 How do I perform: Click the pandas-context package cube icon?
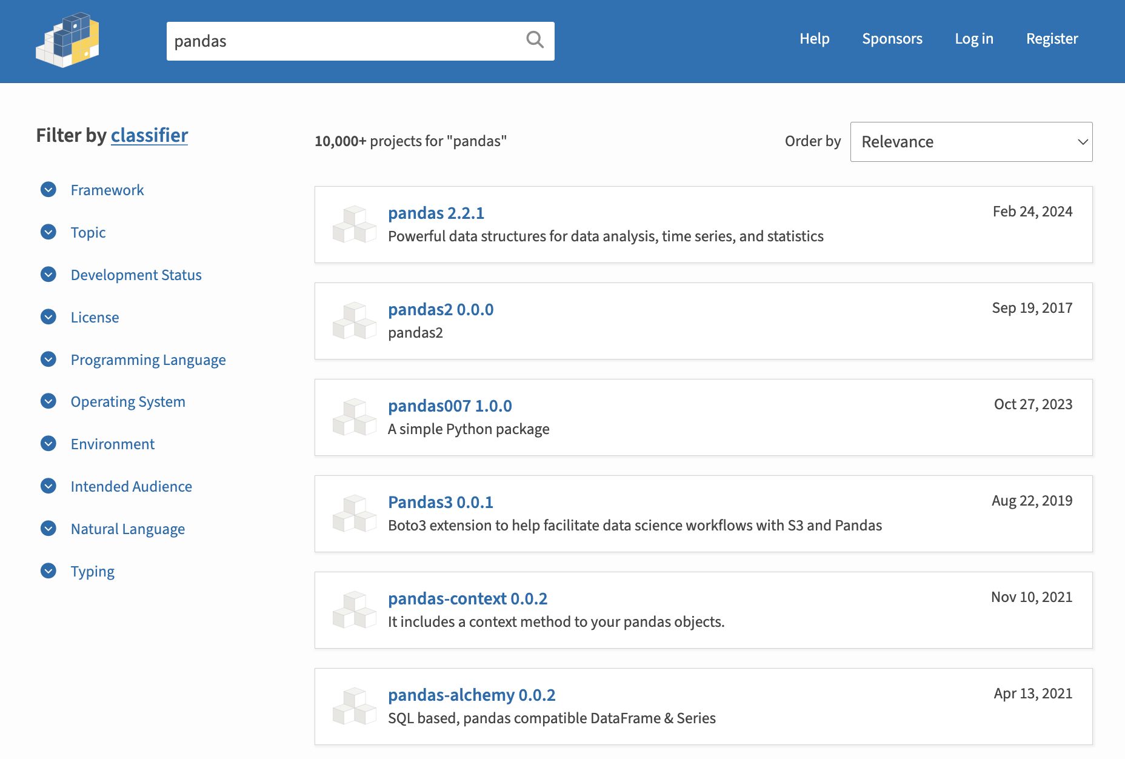click(355, 610)
